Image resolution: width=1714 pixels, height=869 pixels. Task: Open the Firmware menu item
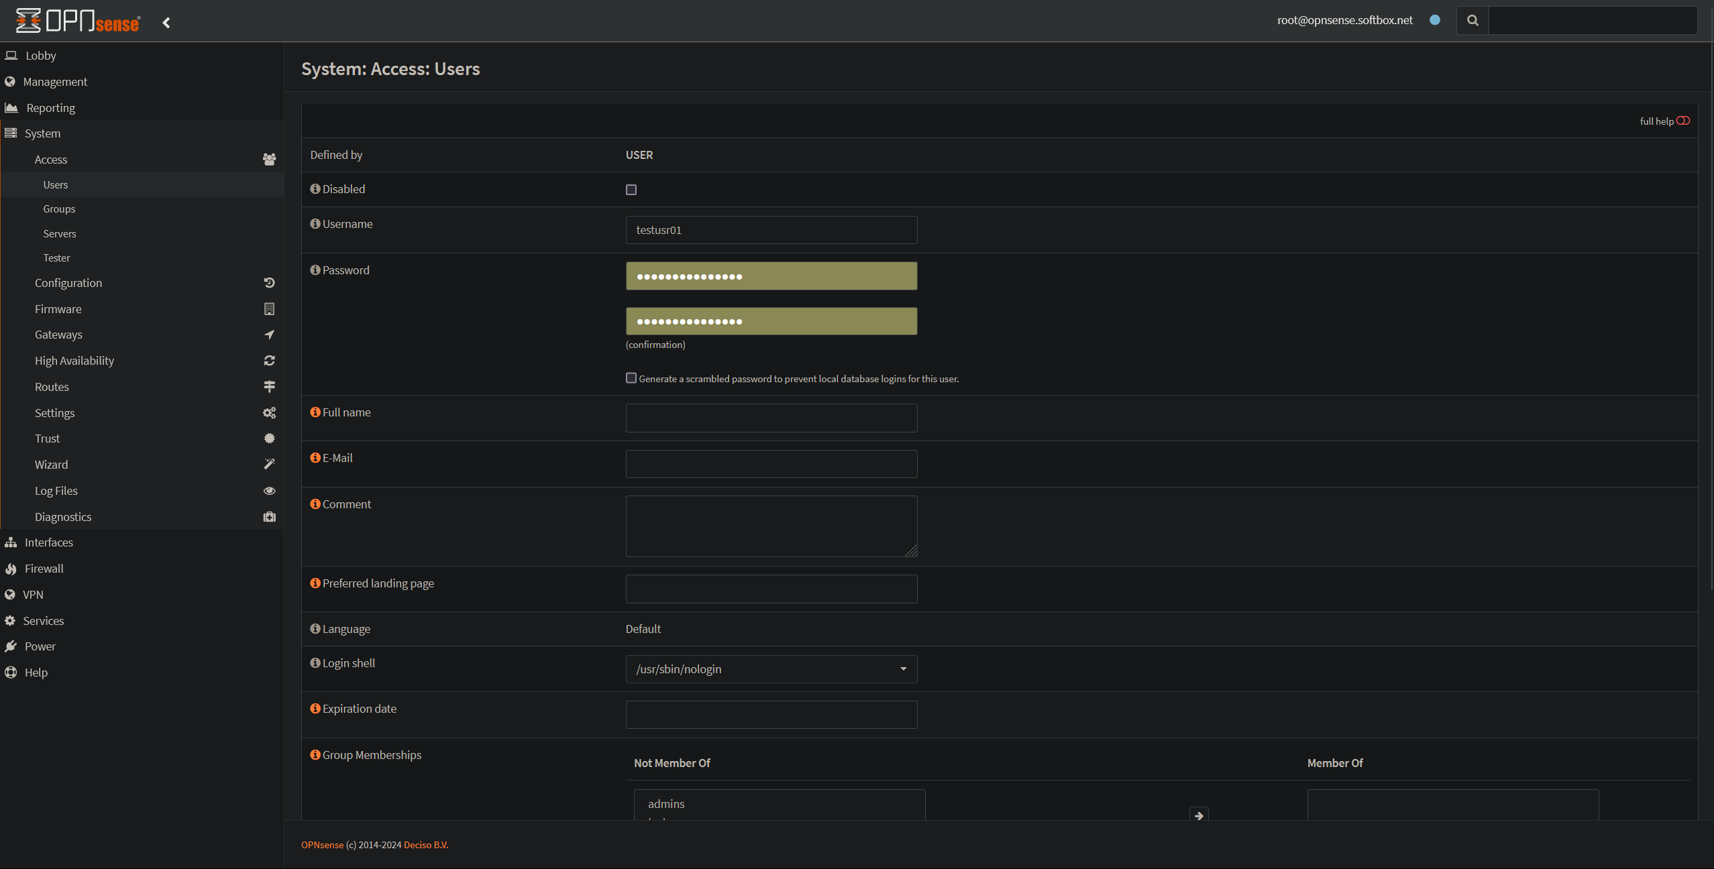coord(58,309)
